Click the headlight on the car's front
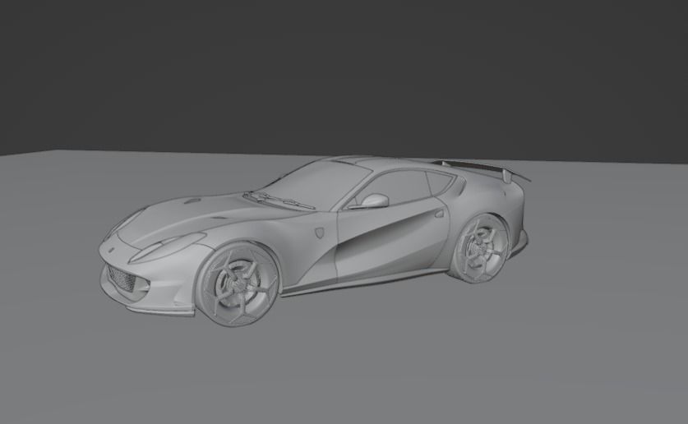 (x=168, y=247)
